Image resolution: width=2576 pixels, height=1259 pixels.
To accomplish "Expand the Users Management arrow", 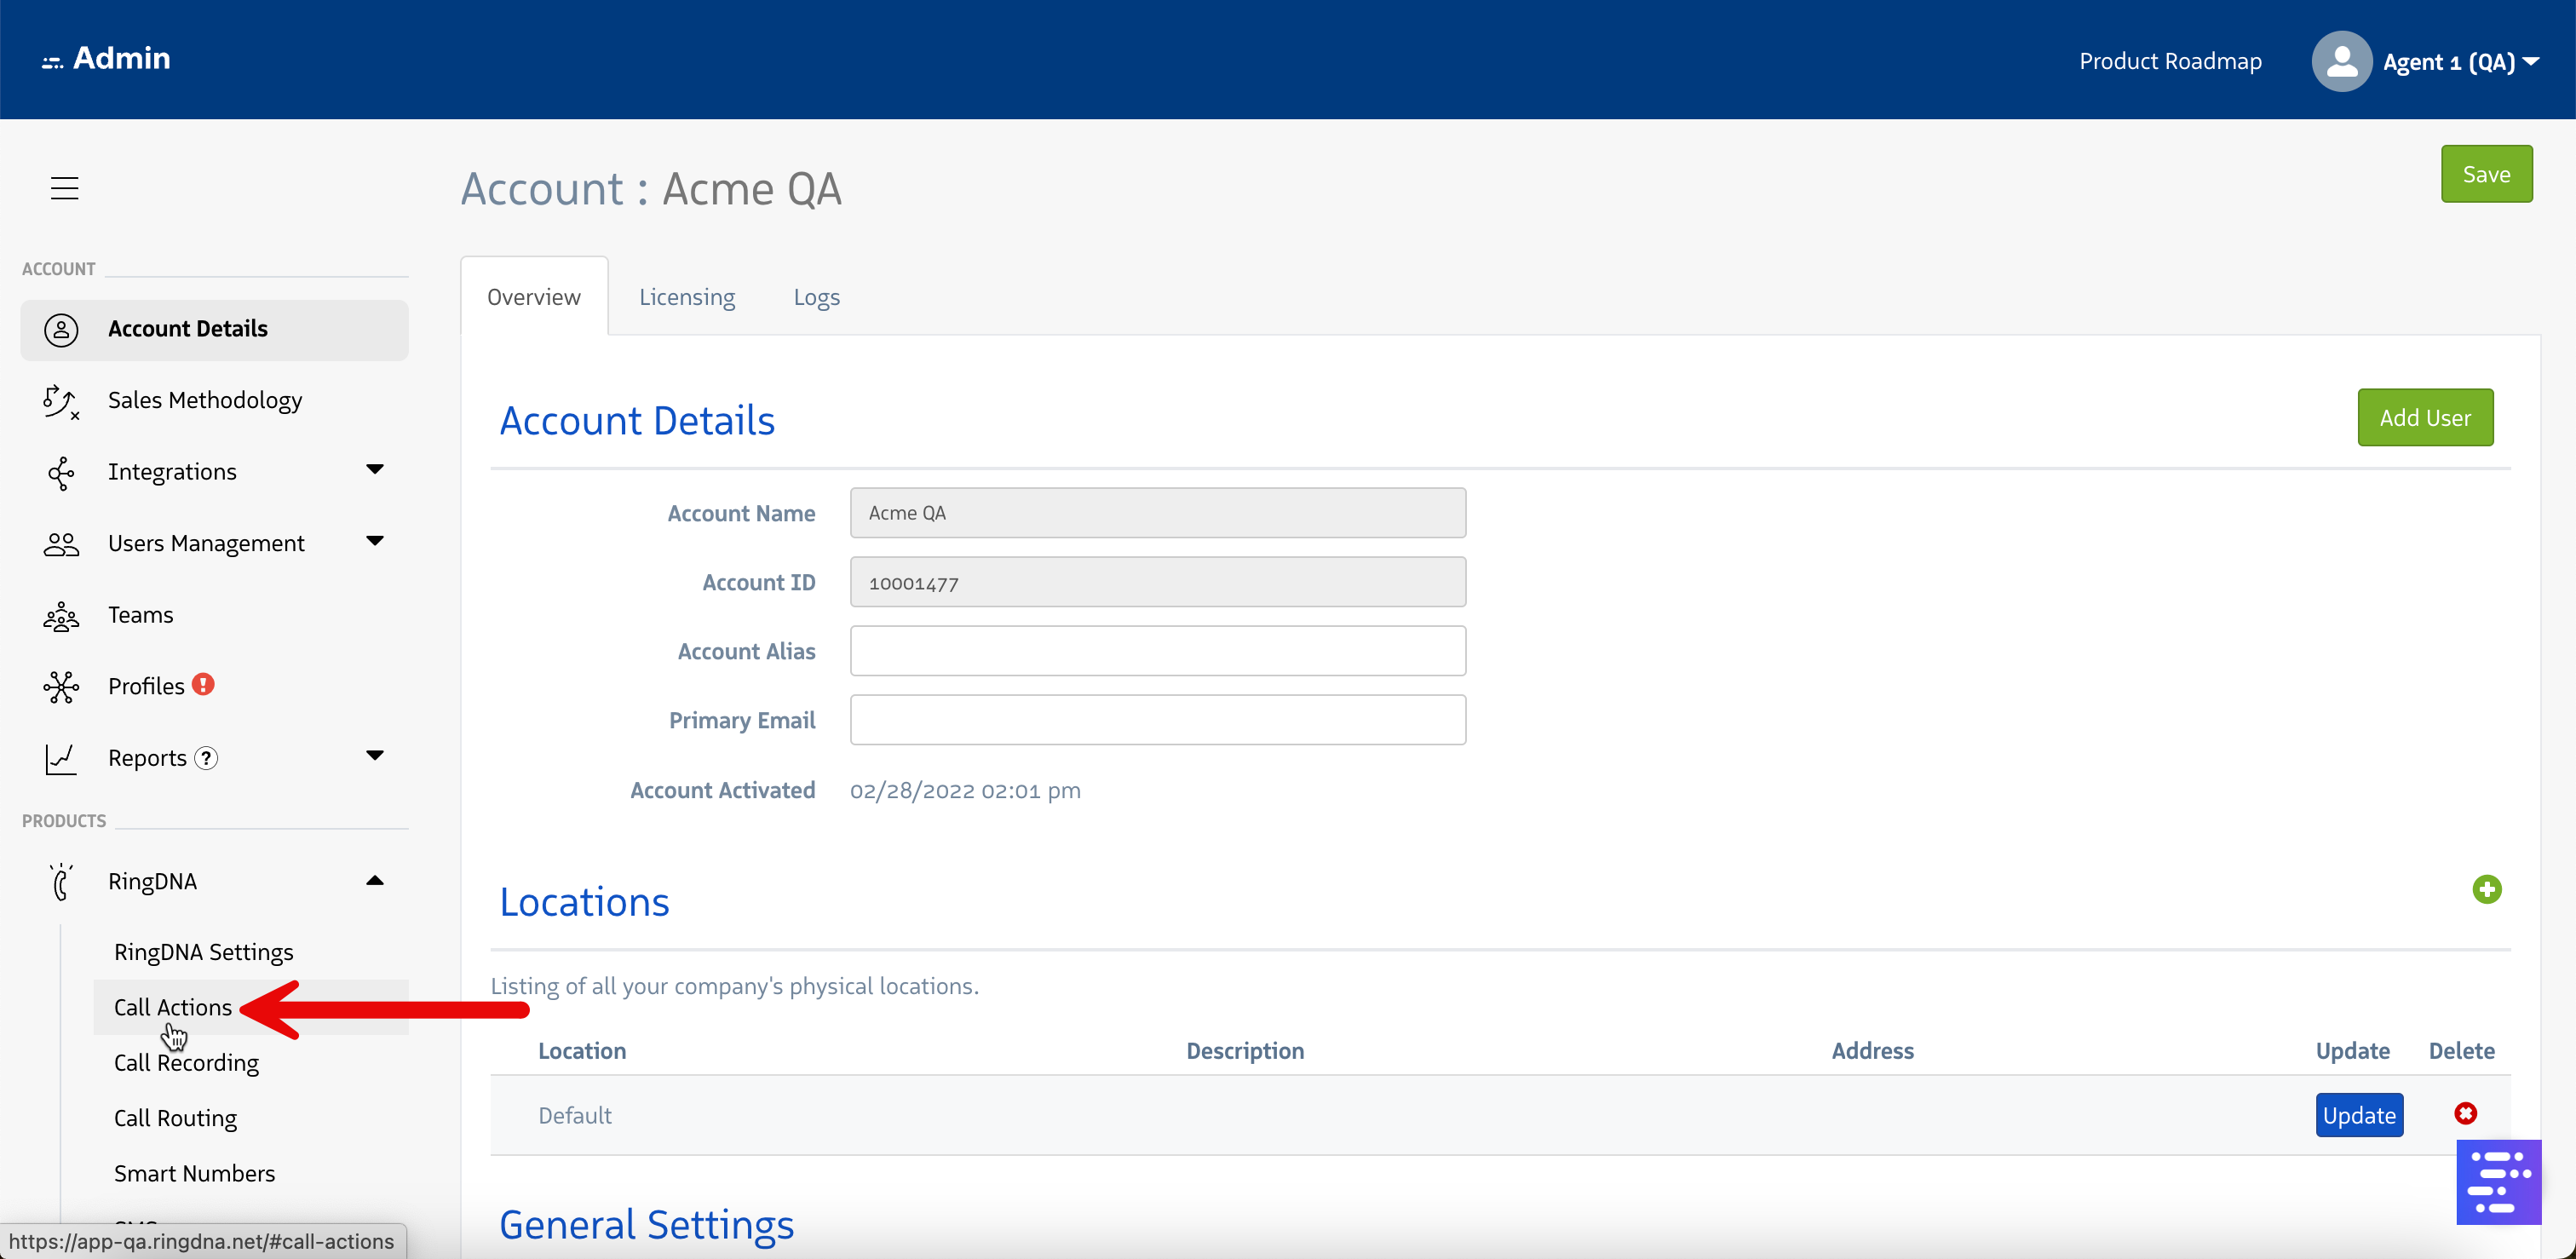I will (x=375, y=542).
